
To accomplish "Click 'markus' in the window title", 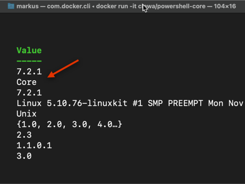I will click(x=27, y=6).
